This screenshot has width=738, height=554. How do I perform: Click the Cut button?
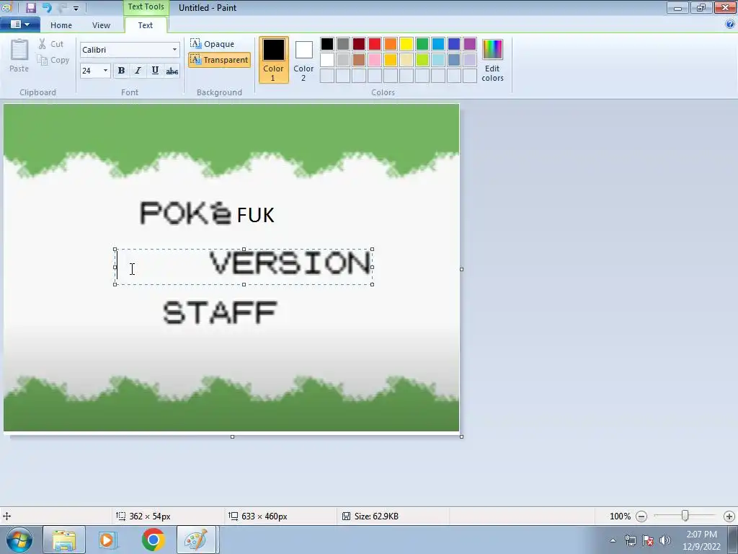coord(51,44)
